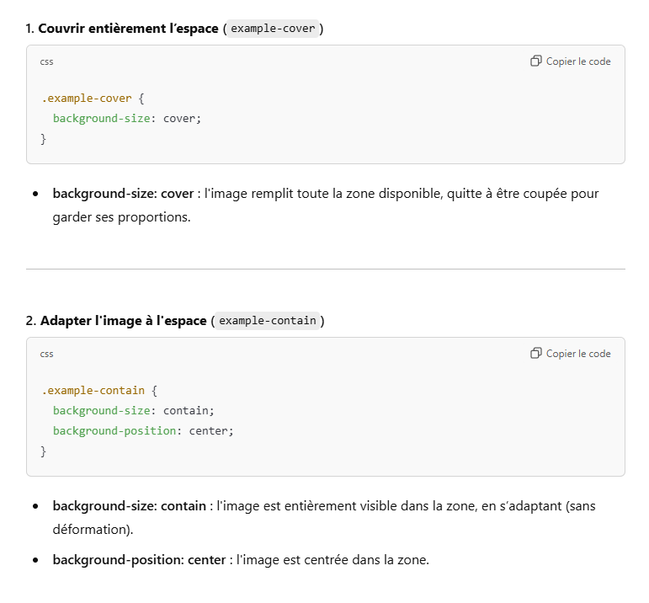Screen dimensions: 649x603
Task: Click the "background-position: center;" code line
Action: [x=142, y=431]
